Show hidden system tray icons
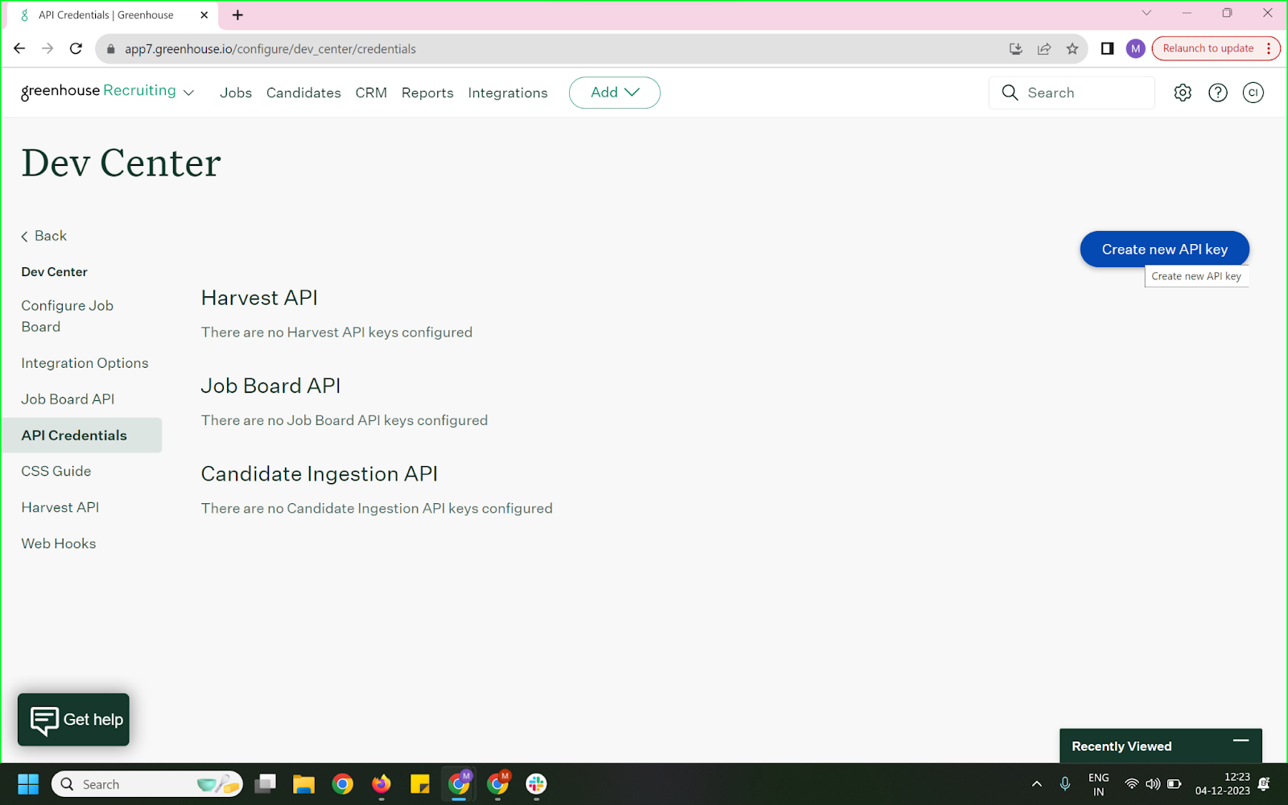This screenshot has width=1288, height=805. [1037, 784]
